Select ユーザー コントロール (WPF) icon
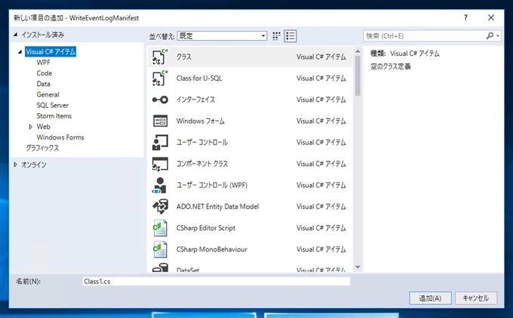 [160, 185]
